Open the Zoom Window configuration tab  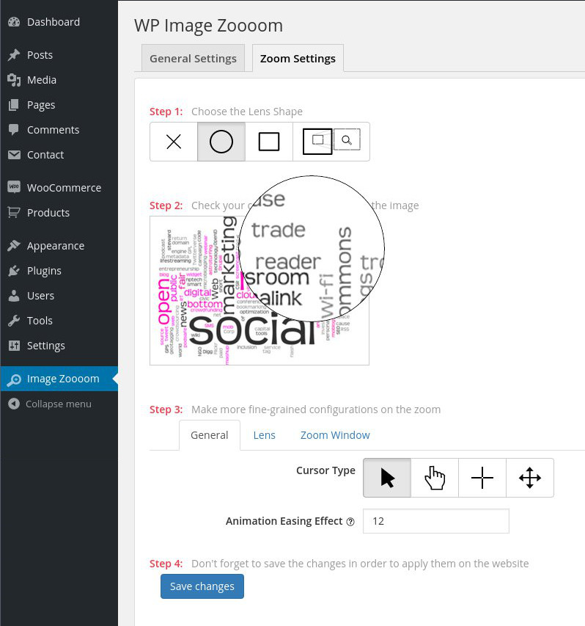pyautogui.click(x=335, y=435)
